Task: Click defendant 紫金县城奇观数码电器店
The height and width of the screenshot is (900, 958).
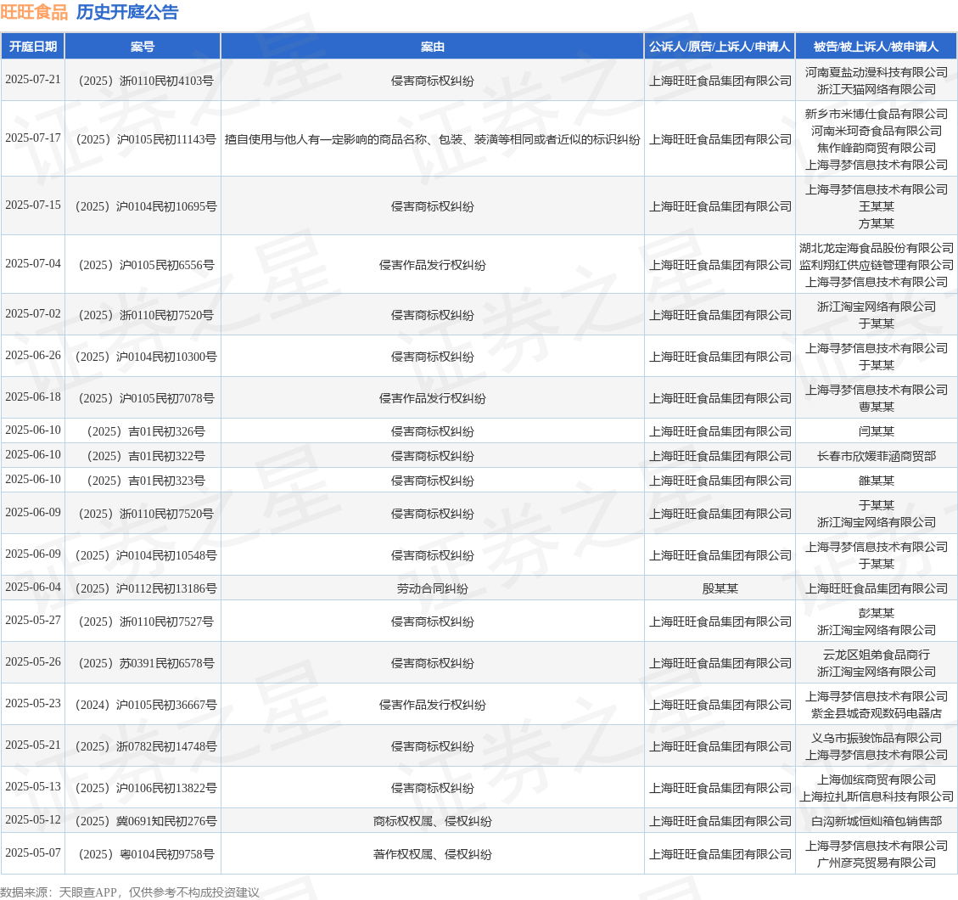Action: pyautogui.click(x=877, y=713)
